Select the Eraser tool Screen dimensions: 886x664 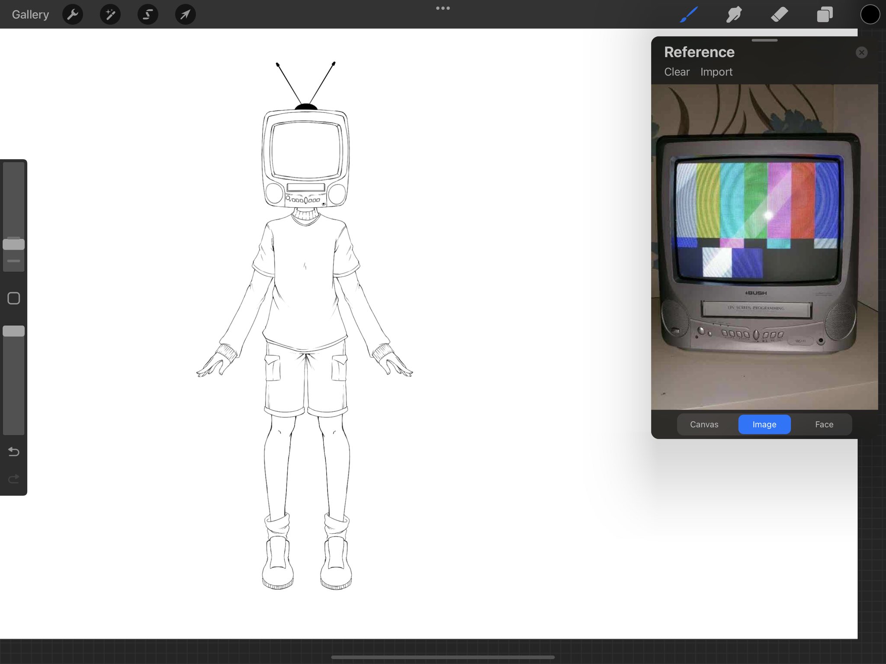pyautogui.click(x=780, y=15)
